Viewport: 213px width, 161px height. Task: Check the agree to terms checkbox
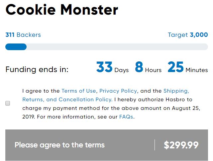(x=8, y=103)
